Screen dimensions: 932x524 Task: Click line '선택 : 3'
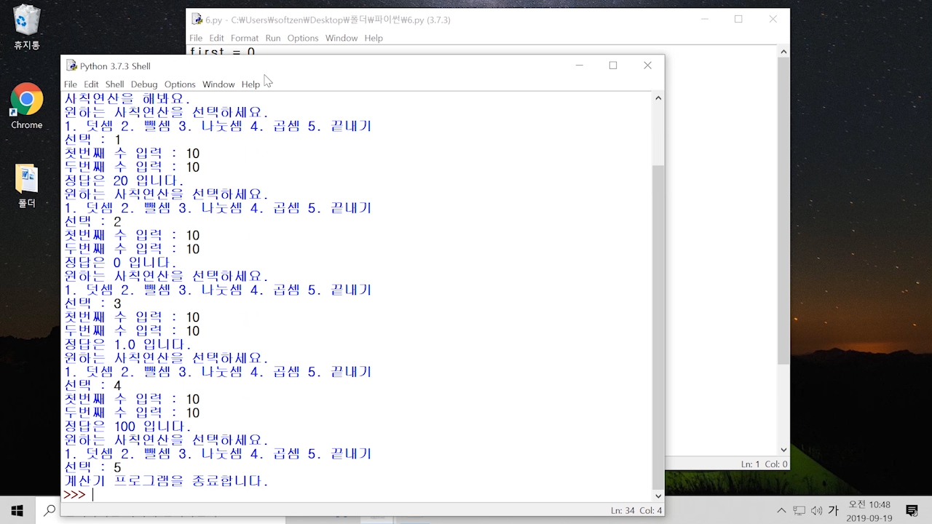92,303
